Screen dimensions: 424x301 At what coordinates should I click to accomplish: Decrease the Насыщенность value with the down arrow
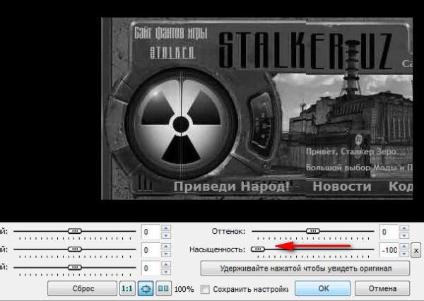click(x=404, y=254)
